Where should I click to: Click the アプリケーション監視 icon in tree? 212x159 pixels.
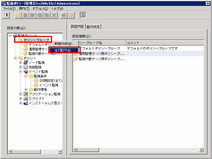(x=26, y=94)
